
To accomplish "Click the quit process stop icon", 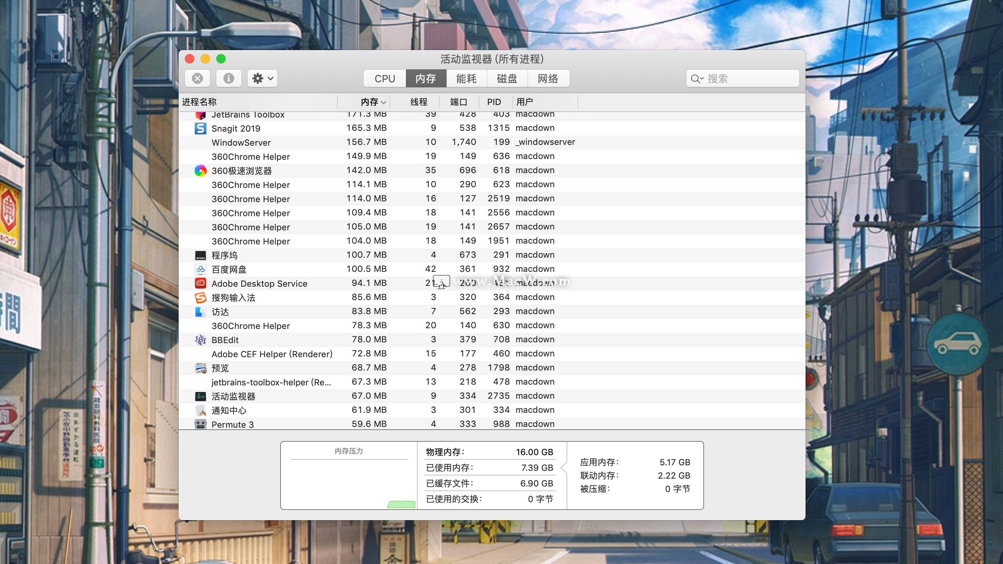I will coord(197,79).
